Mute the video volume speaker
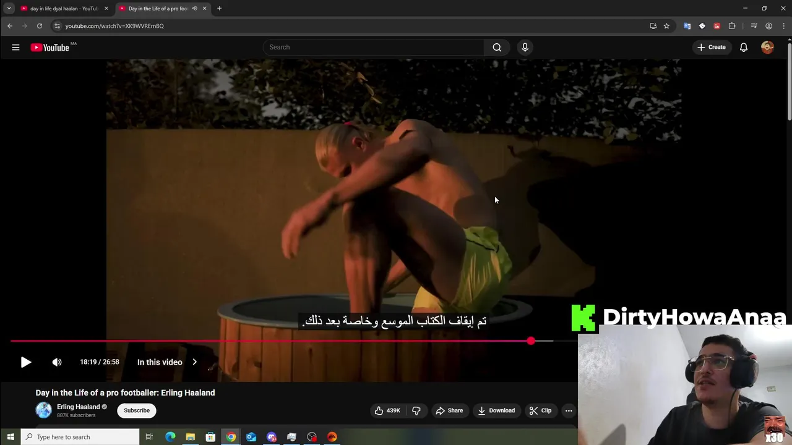 click(57, 362)
